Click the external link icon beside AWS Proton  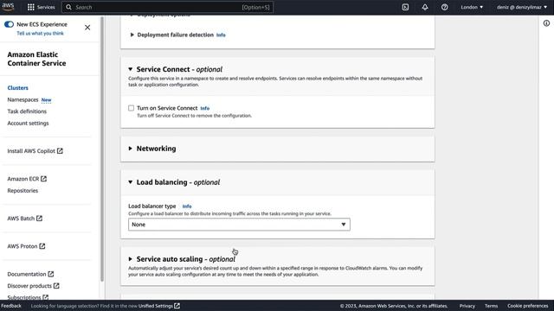(42, 246)
